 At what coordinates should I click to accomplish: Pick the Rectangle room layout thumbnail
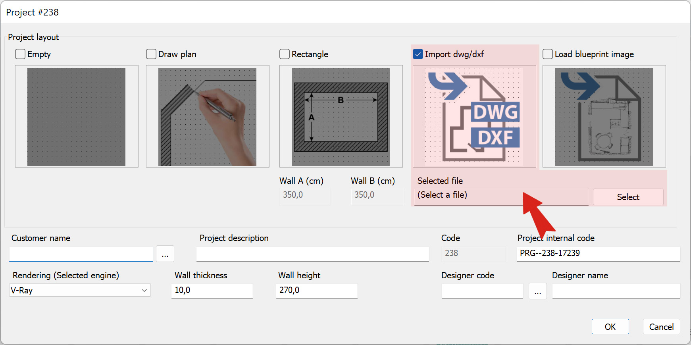coord(341,116)
